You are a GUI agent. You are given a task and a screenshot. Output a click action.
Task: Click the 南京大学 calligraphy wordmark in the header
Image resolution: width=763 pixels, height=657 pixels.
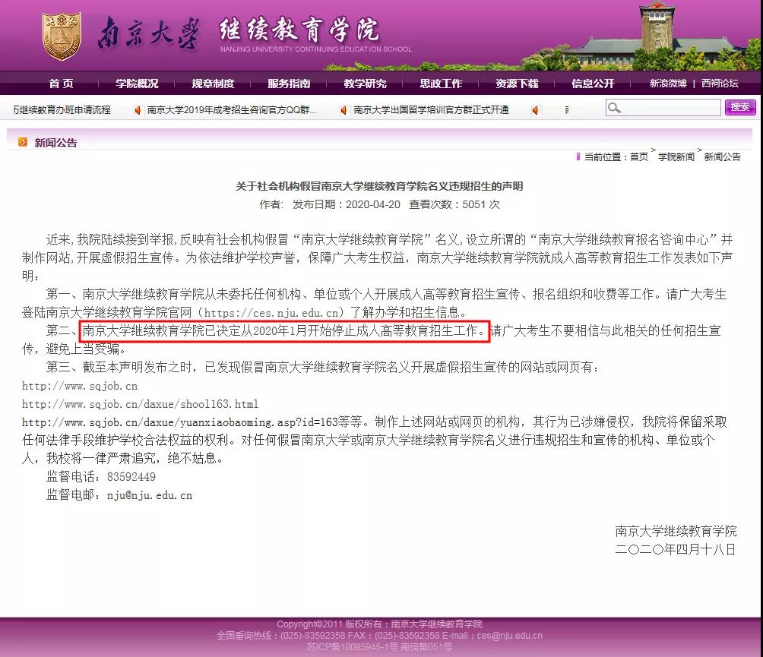click(149, 33)
